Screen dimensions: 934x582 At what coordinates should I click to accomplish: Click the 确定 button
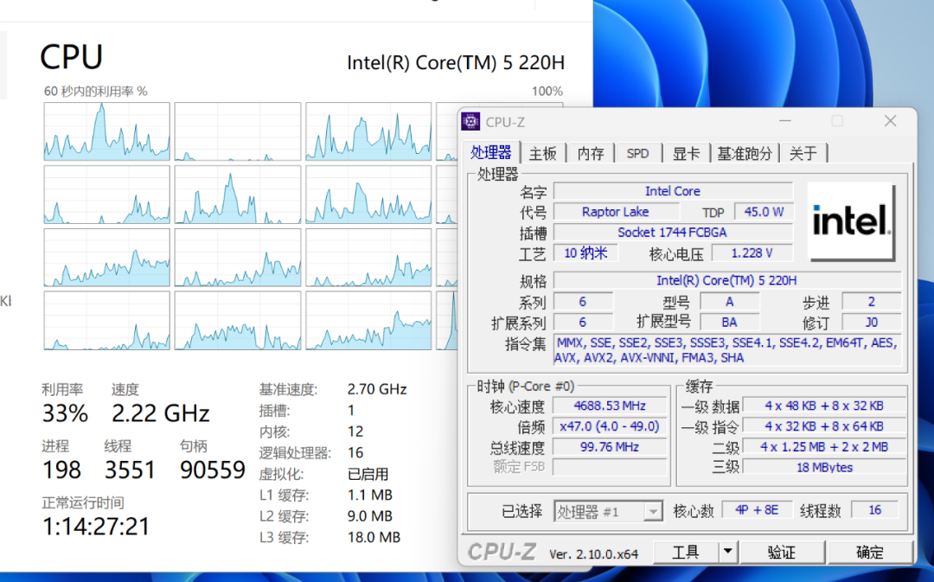point(870,553)
